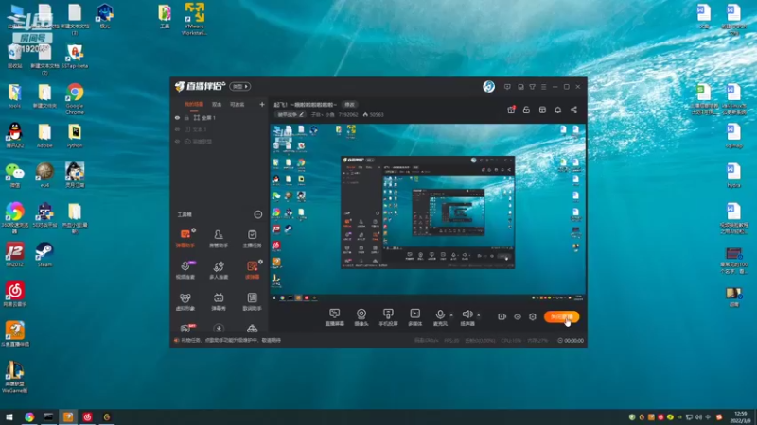This screenshot has width=757, height=425.
Task: Open the VMware Workstation desktop shortcut
Action: pos(194,19)
